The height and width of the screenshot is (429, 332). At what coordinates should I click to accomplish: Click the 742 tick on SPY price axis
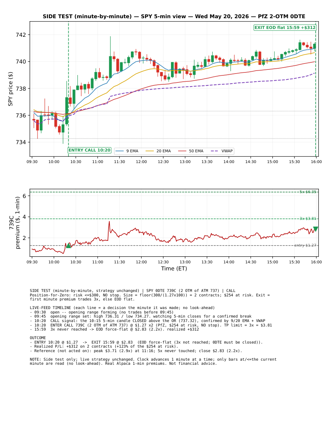point(21,35)
